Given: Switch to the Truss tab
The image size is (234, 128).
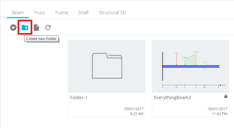Looking at the screenshot, I should (x=39, y=13).
